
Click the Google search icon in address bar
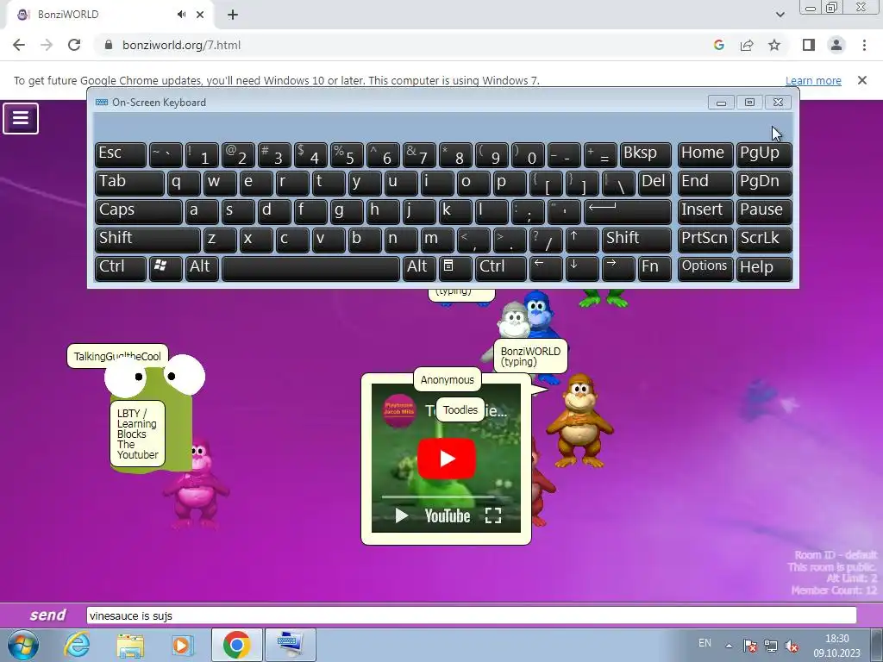(x=718, y=45)
